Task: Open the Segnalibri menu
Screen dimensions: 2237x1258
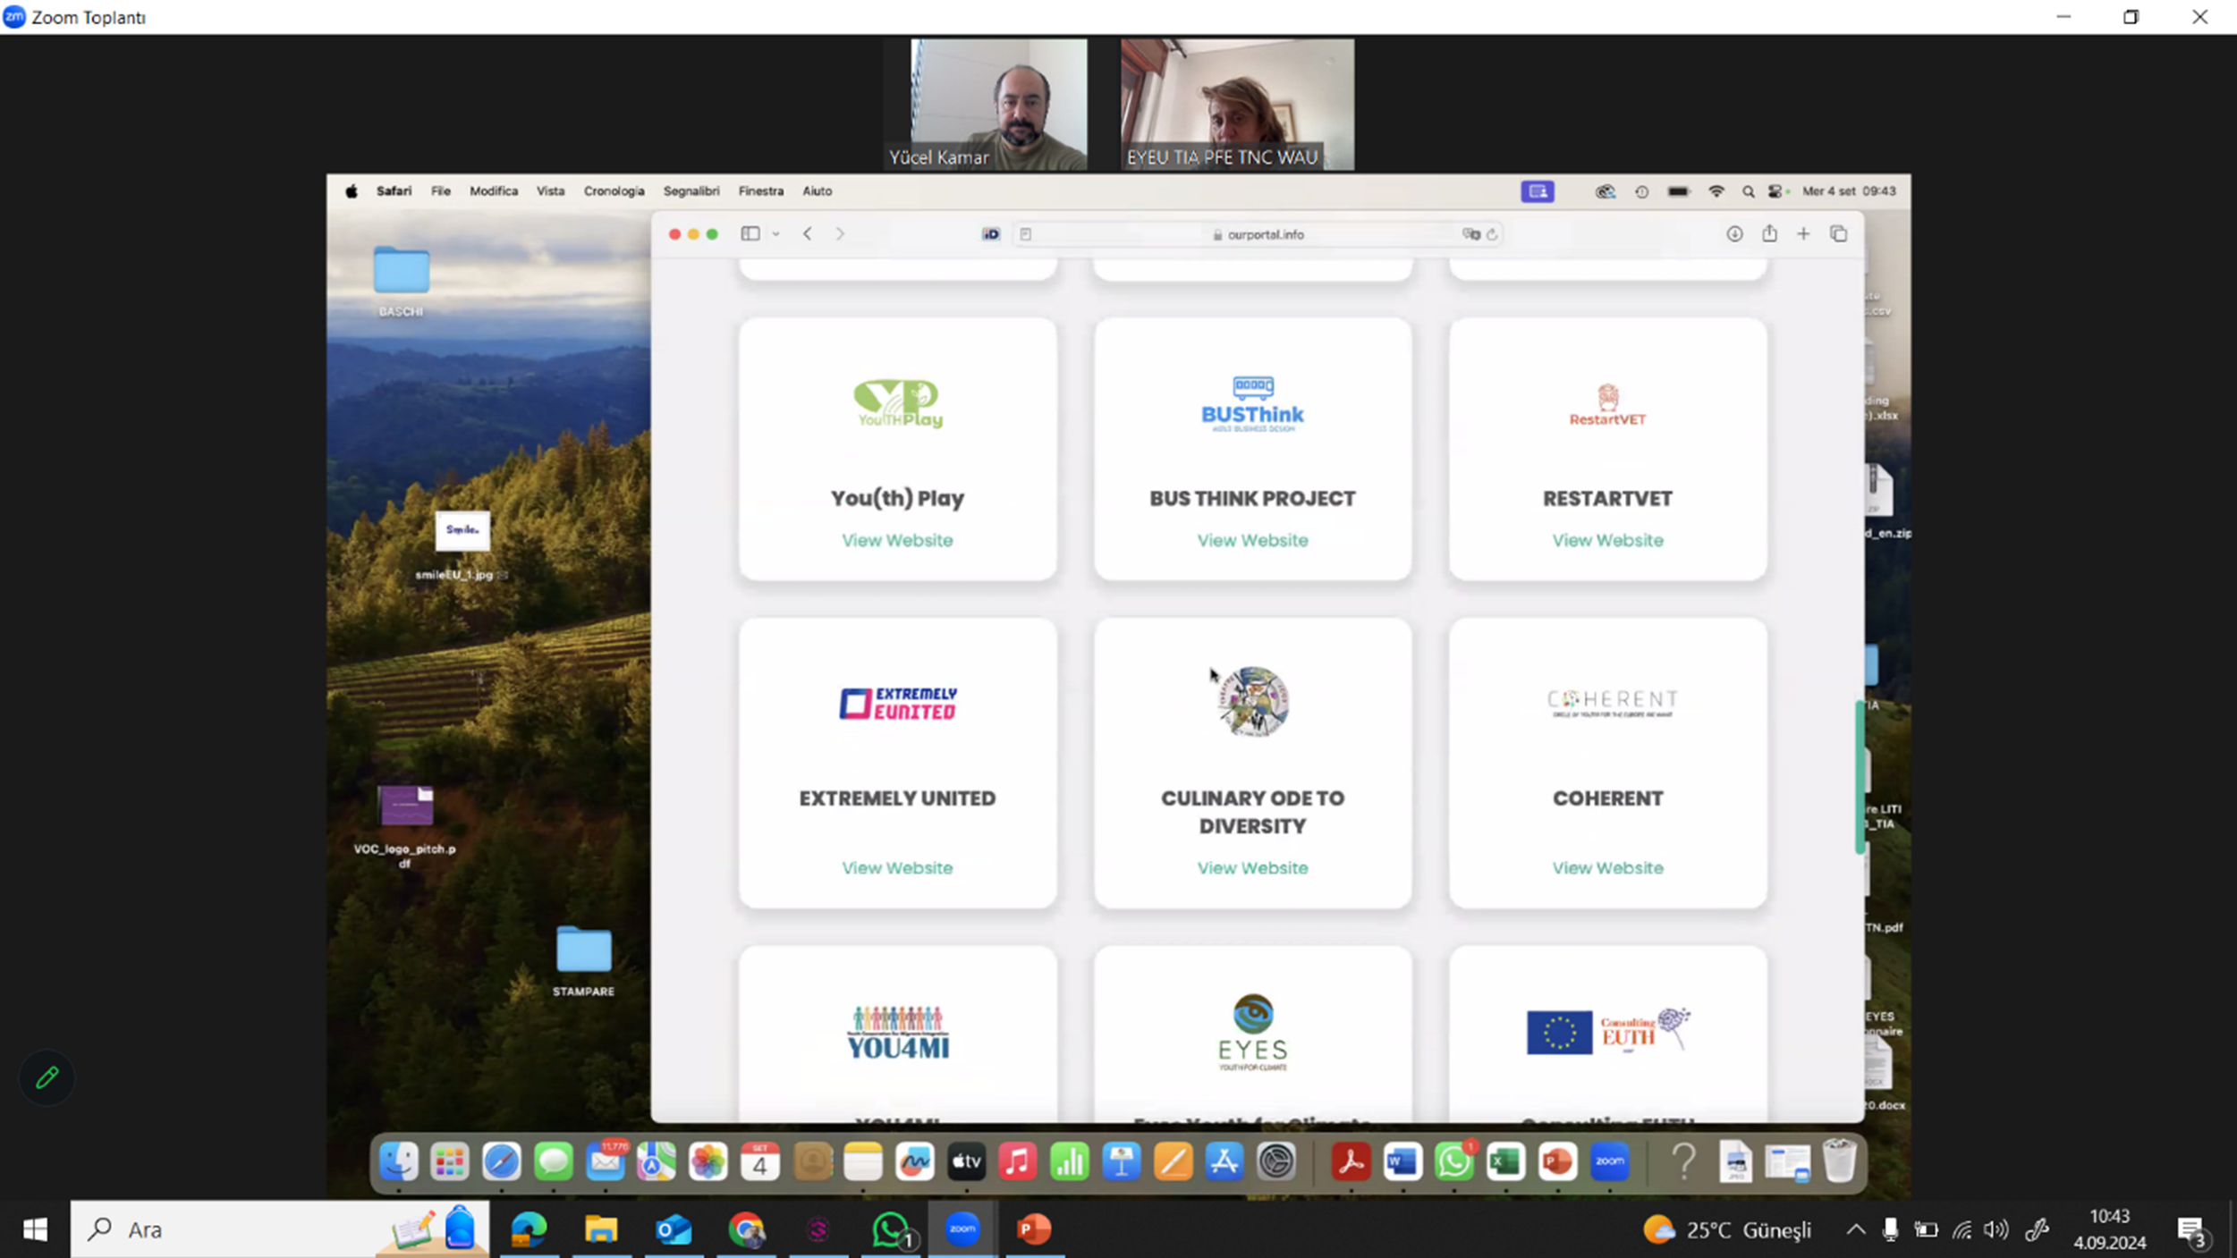Action: pyautogui.click(x=691, y=191)
